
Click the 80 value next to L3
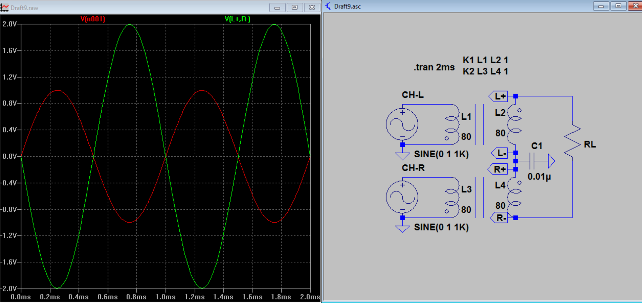coord(466,210)
